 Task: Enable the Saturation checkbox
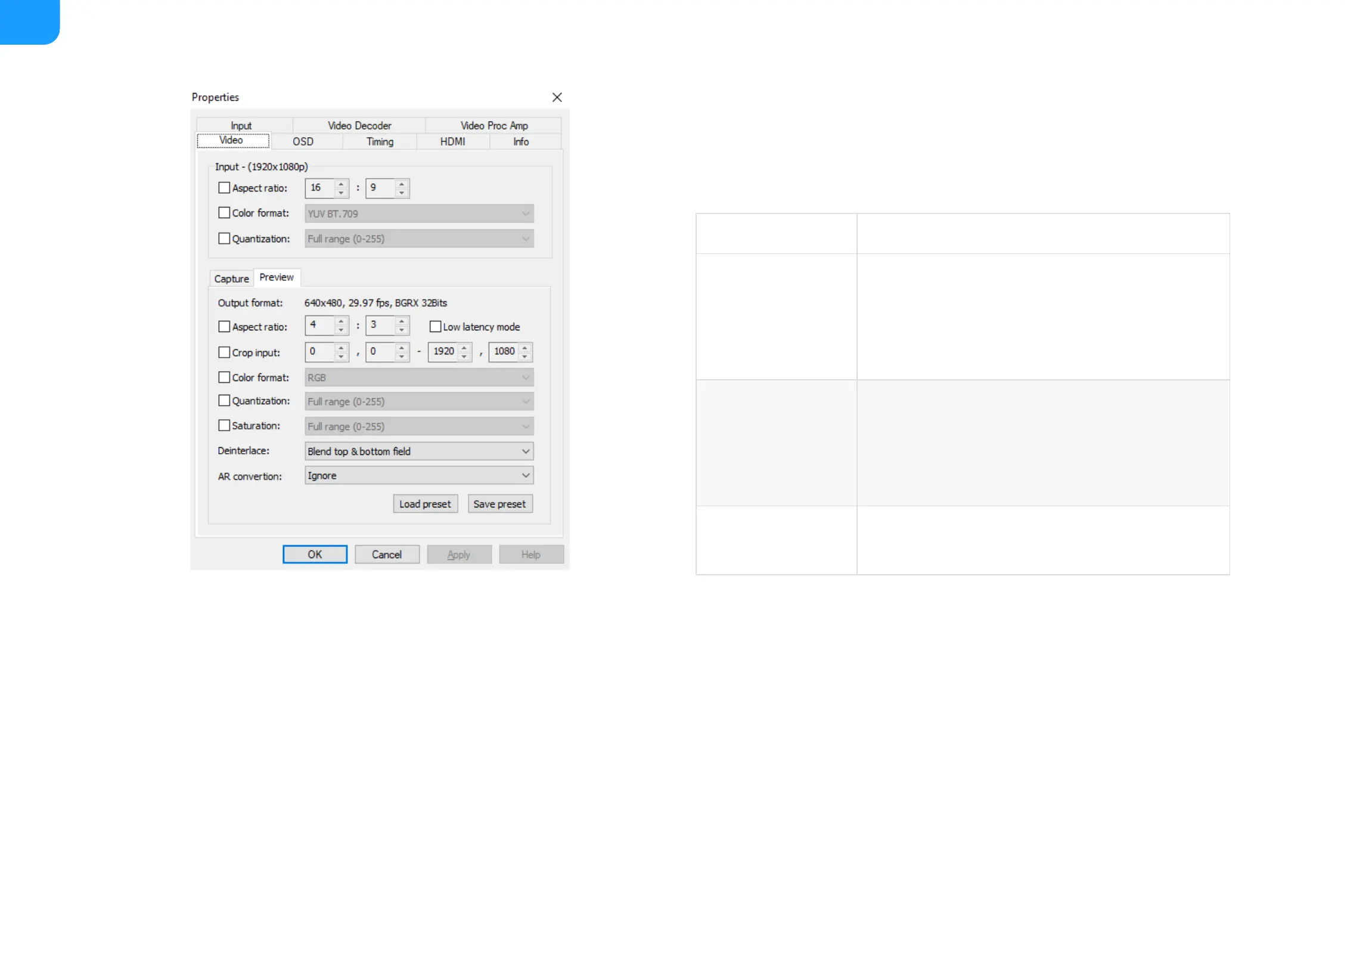pyautogui.click(x=224, y=426)
